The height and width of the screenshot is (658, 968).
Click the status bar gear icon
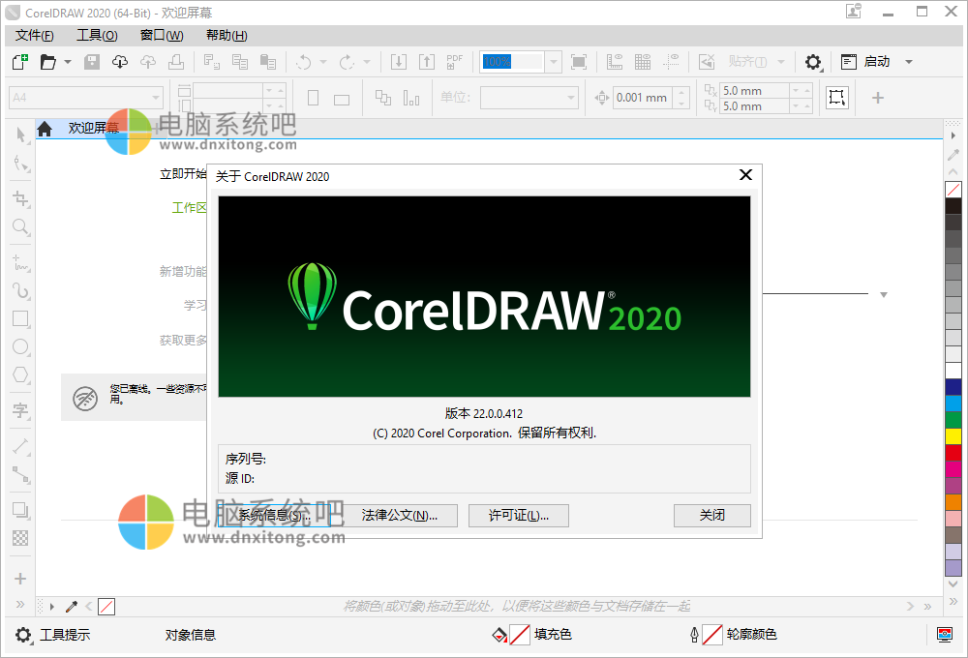[x=23, y=635]
